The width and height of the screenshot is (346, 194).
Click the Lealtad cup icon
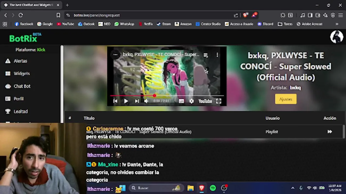tap(8, 111)
